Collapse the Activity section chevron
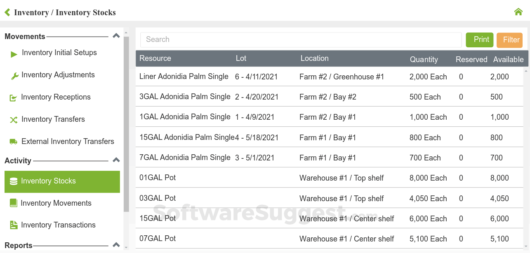The width and height of the screenshot is (530, 253). coord(116,160)
